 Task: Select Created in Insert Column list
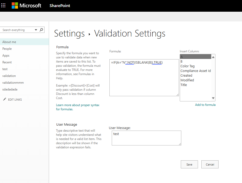[196, 76]
